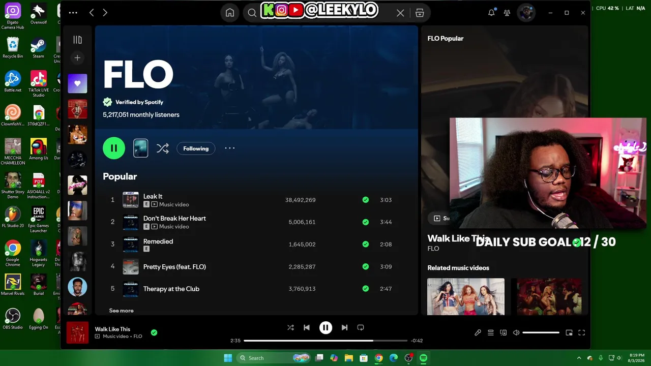Open Steam desktop icon

[38, 48]
